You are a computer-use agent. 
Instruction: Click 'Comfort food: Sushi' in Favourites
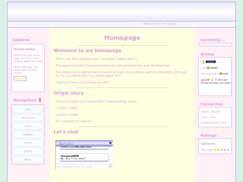click(x=214, y=123)
